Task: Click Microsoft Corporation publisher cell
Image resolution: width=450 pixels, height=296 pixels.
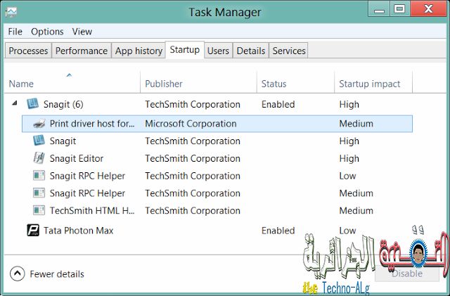Action: 191,124
